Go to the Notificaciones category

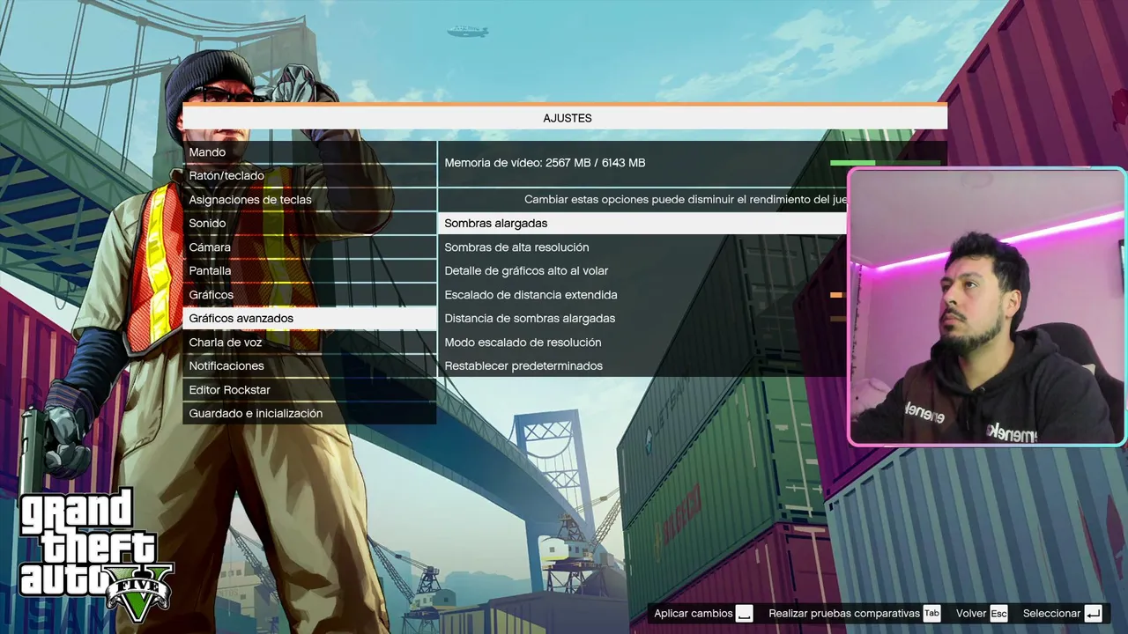pyautogui.click(x=309, y=366)
